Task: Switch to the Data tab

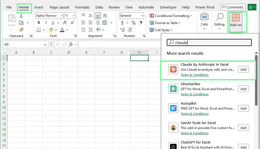Action: tap(99, 7)
